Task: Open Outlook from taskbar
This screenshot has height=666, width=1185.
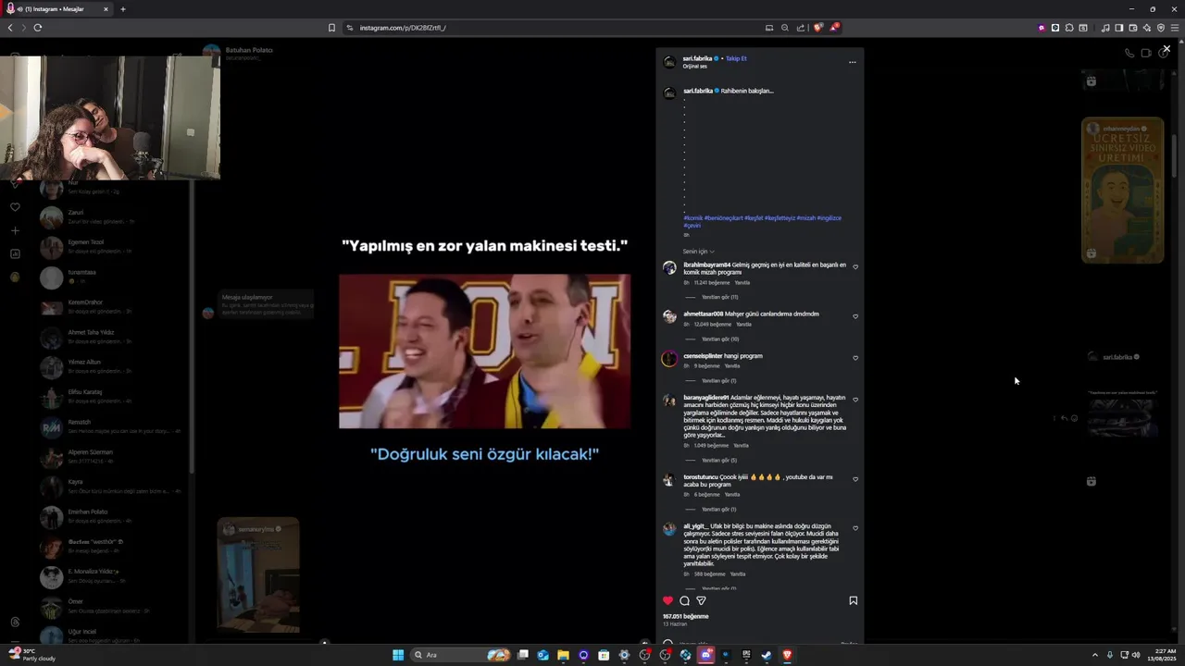Action: 543,655
